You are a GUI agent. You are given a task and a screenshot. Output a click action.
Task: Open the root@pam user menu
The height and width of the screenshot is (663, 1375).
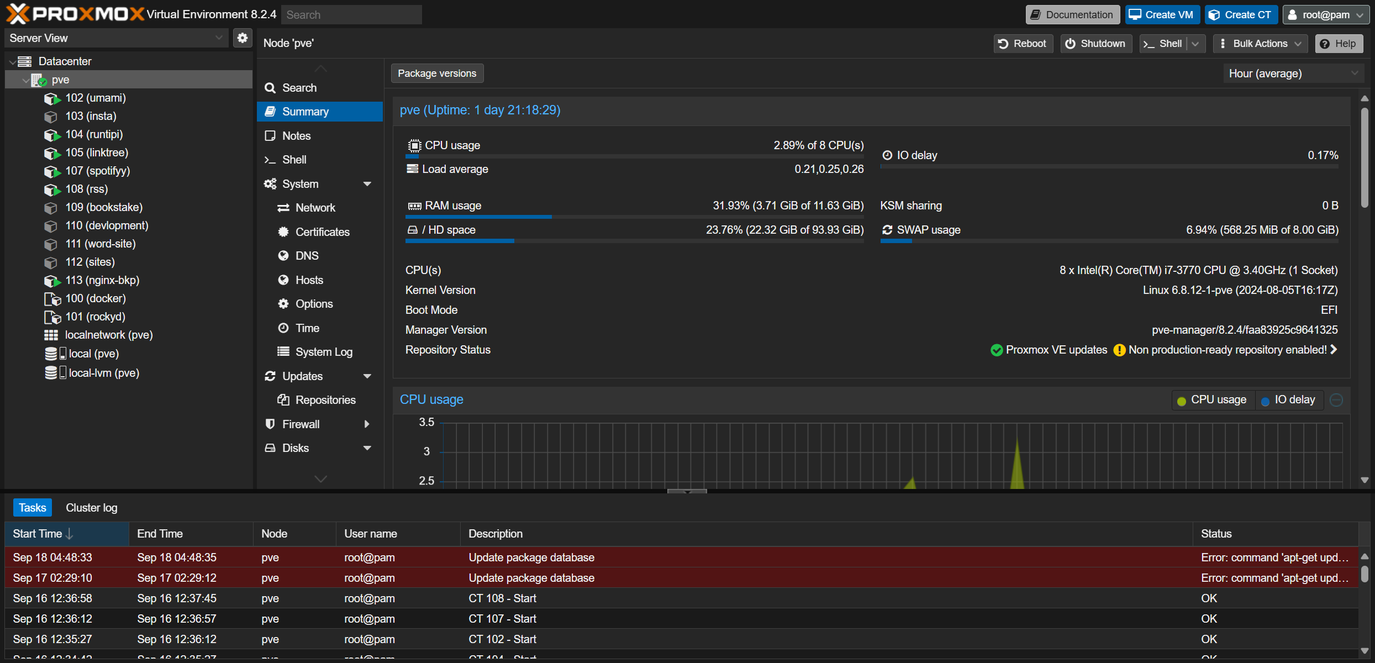coord(1325,15)
